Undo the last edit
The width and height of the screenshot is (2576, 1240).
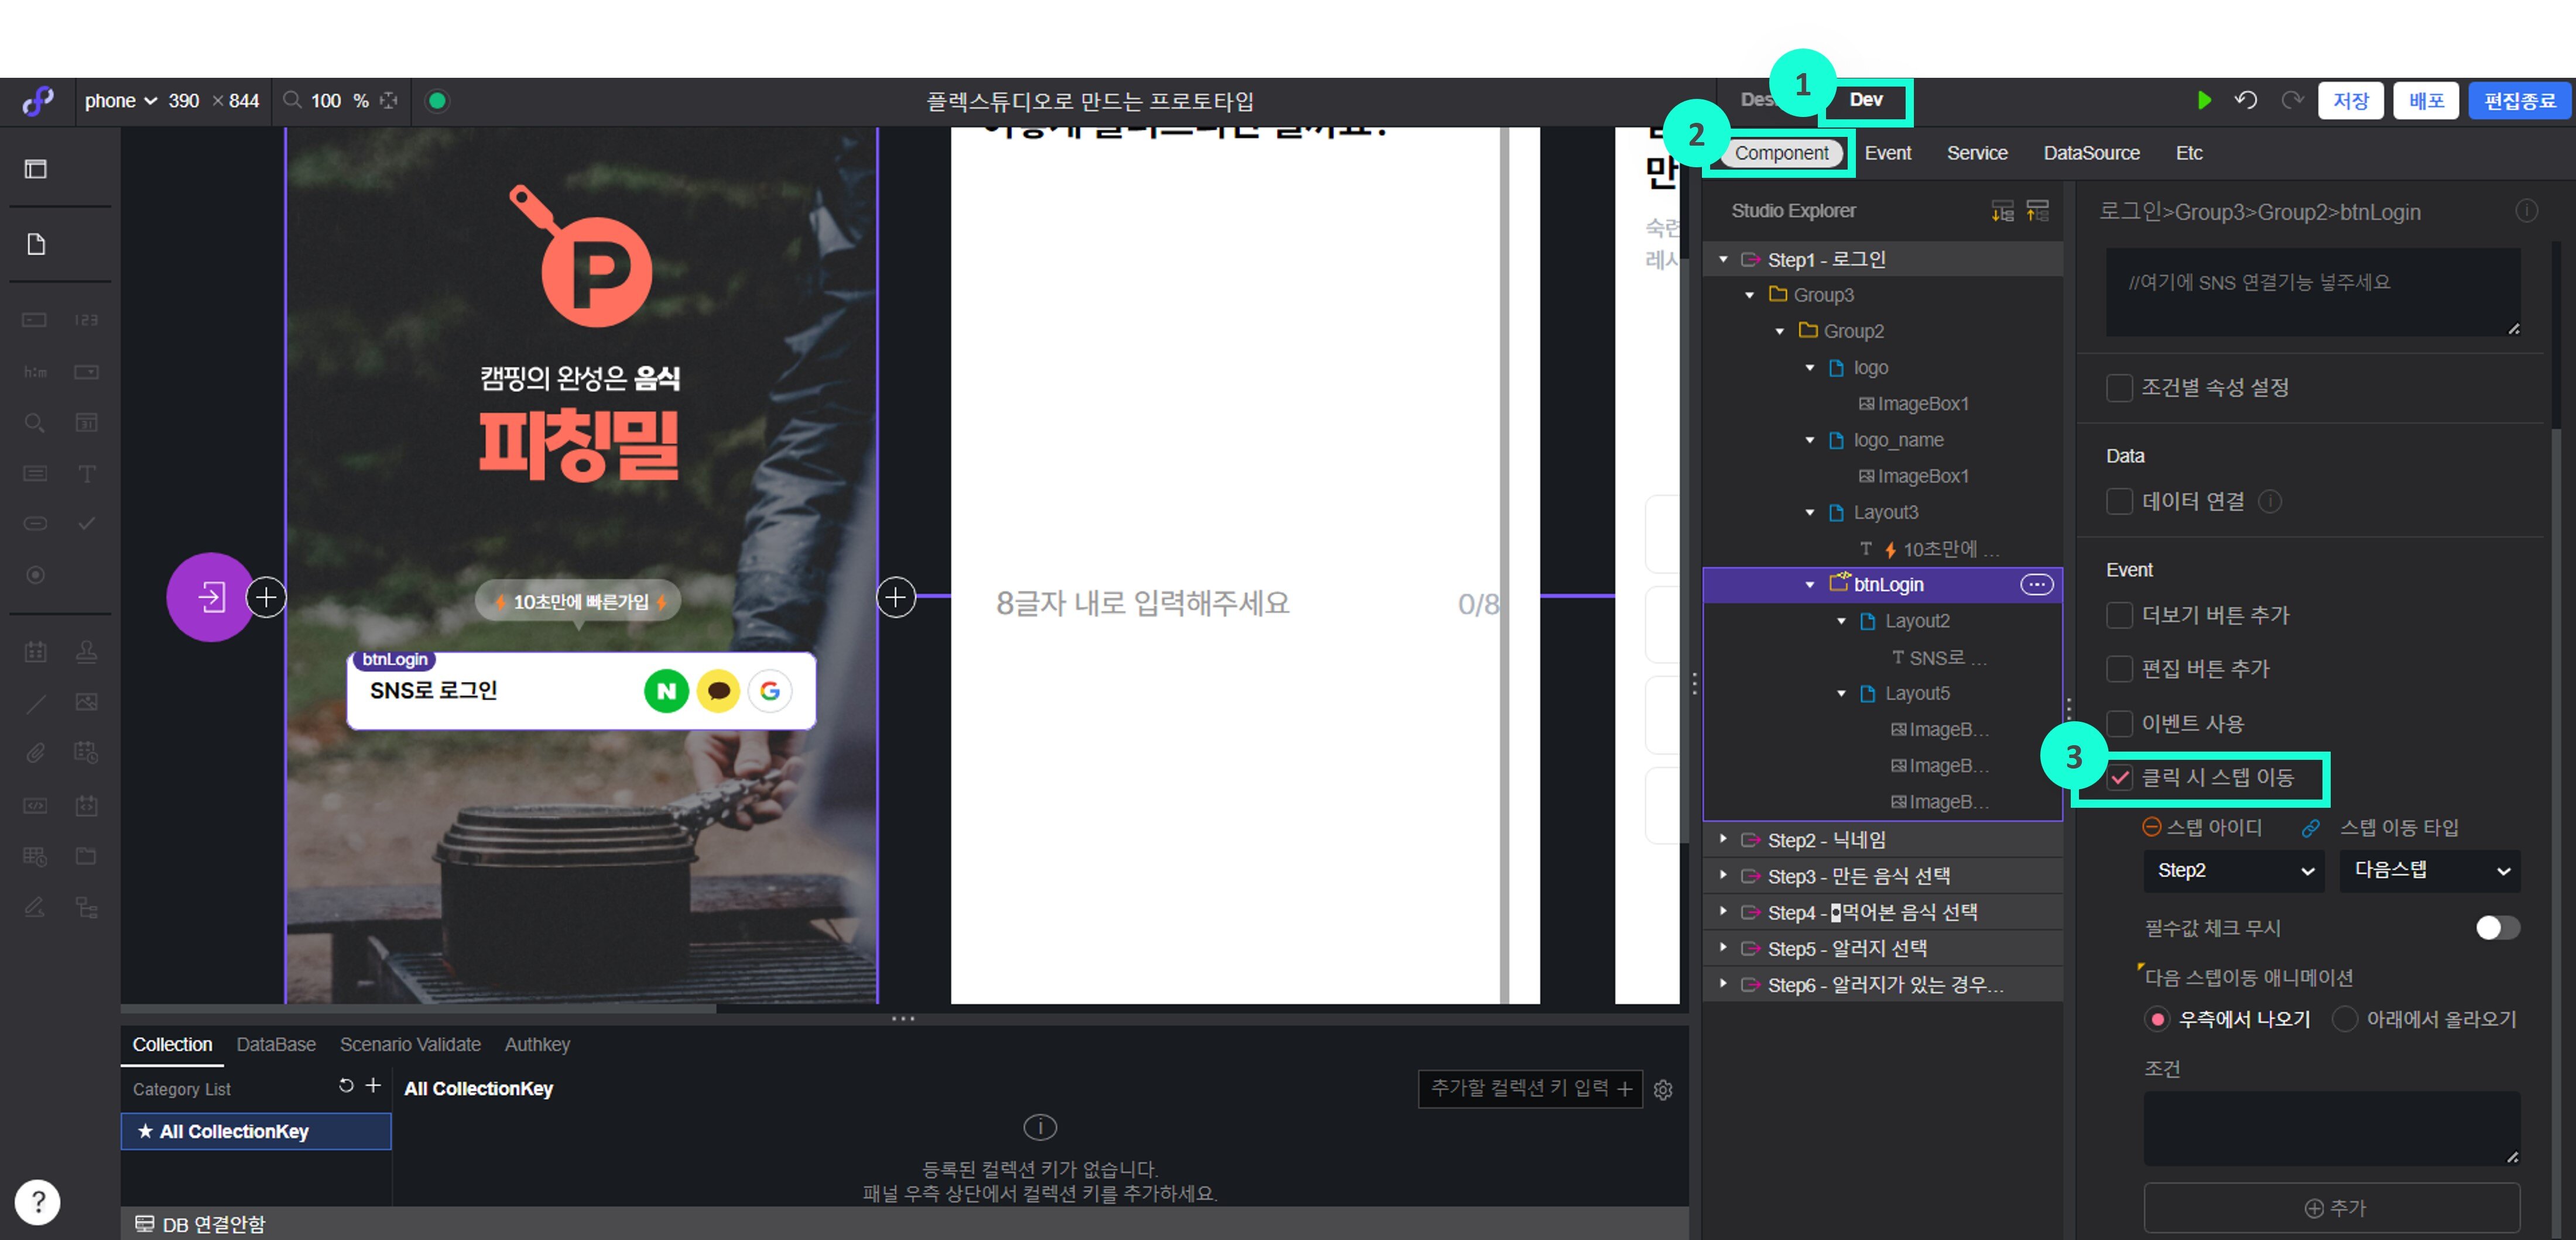(2246, 101)
